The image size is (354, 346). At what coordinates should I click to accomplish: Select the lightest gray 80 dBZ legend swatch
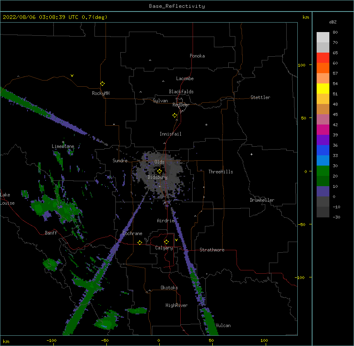click(x=323, y=37)
